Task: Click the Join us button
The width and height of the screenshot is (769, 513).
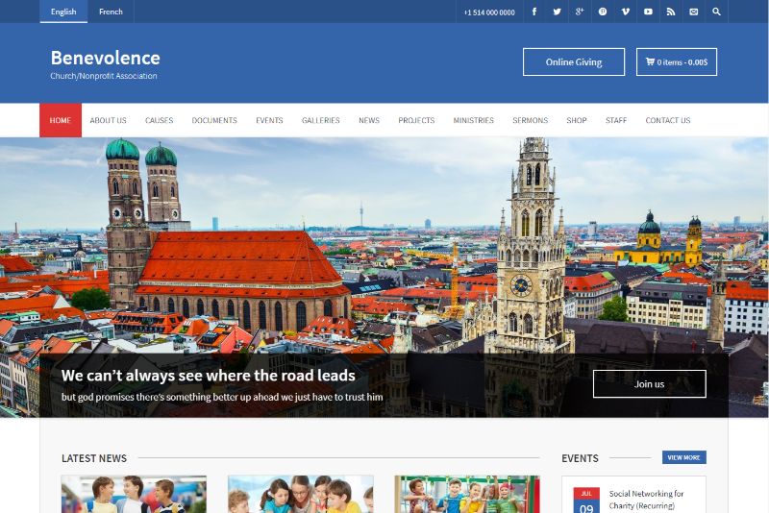Action: (650, 383)
